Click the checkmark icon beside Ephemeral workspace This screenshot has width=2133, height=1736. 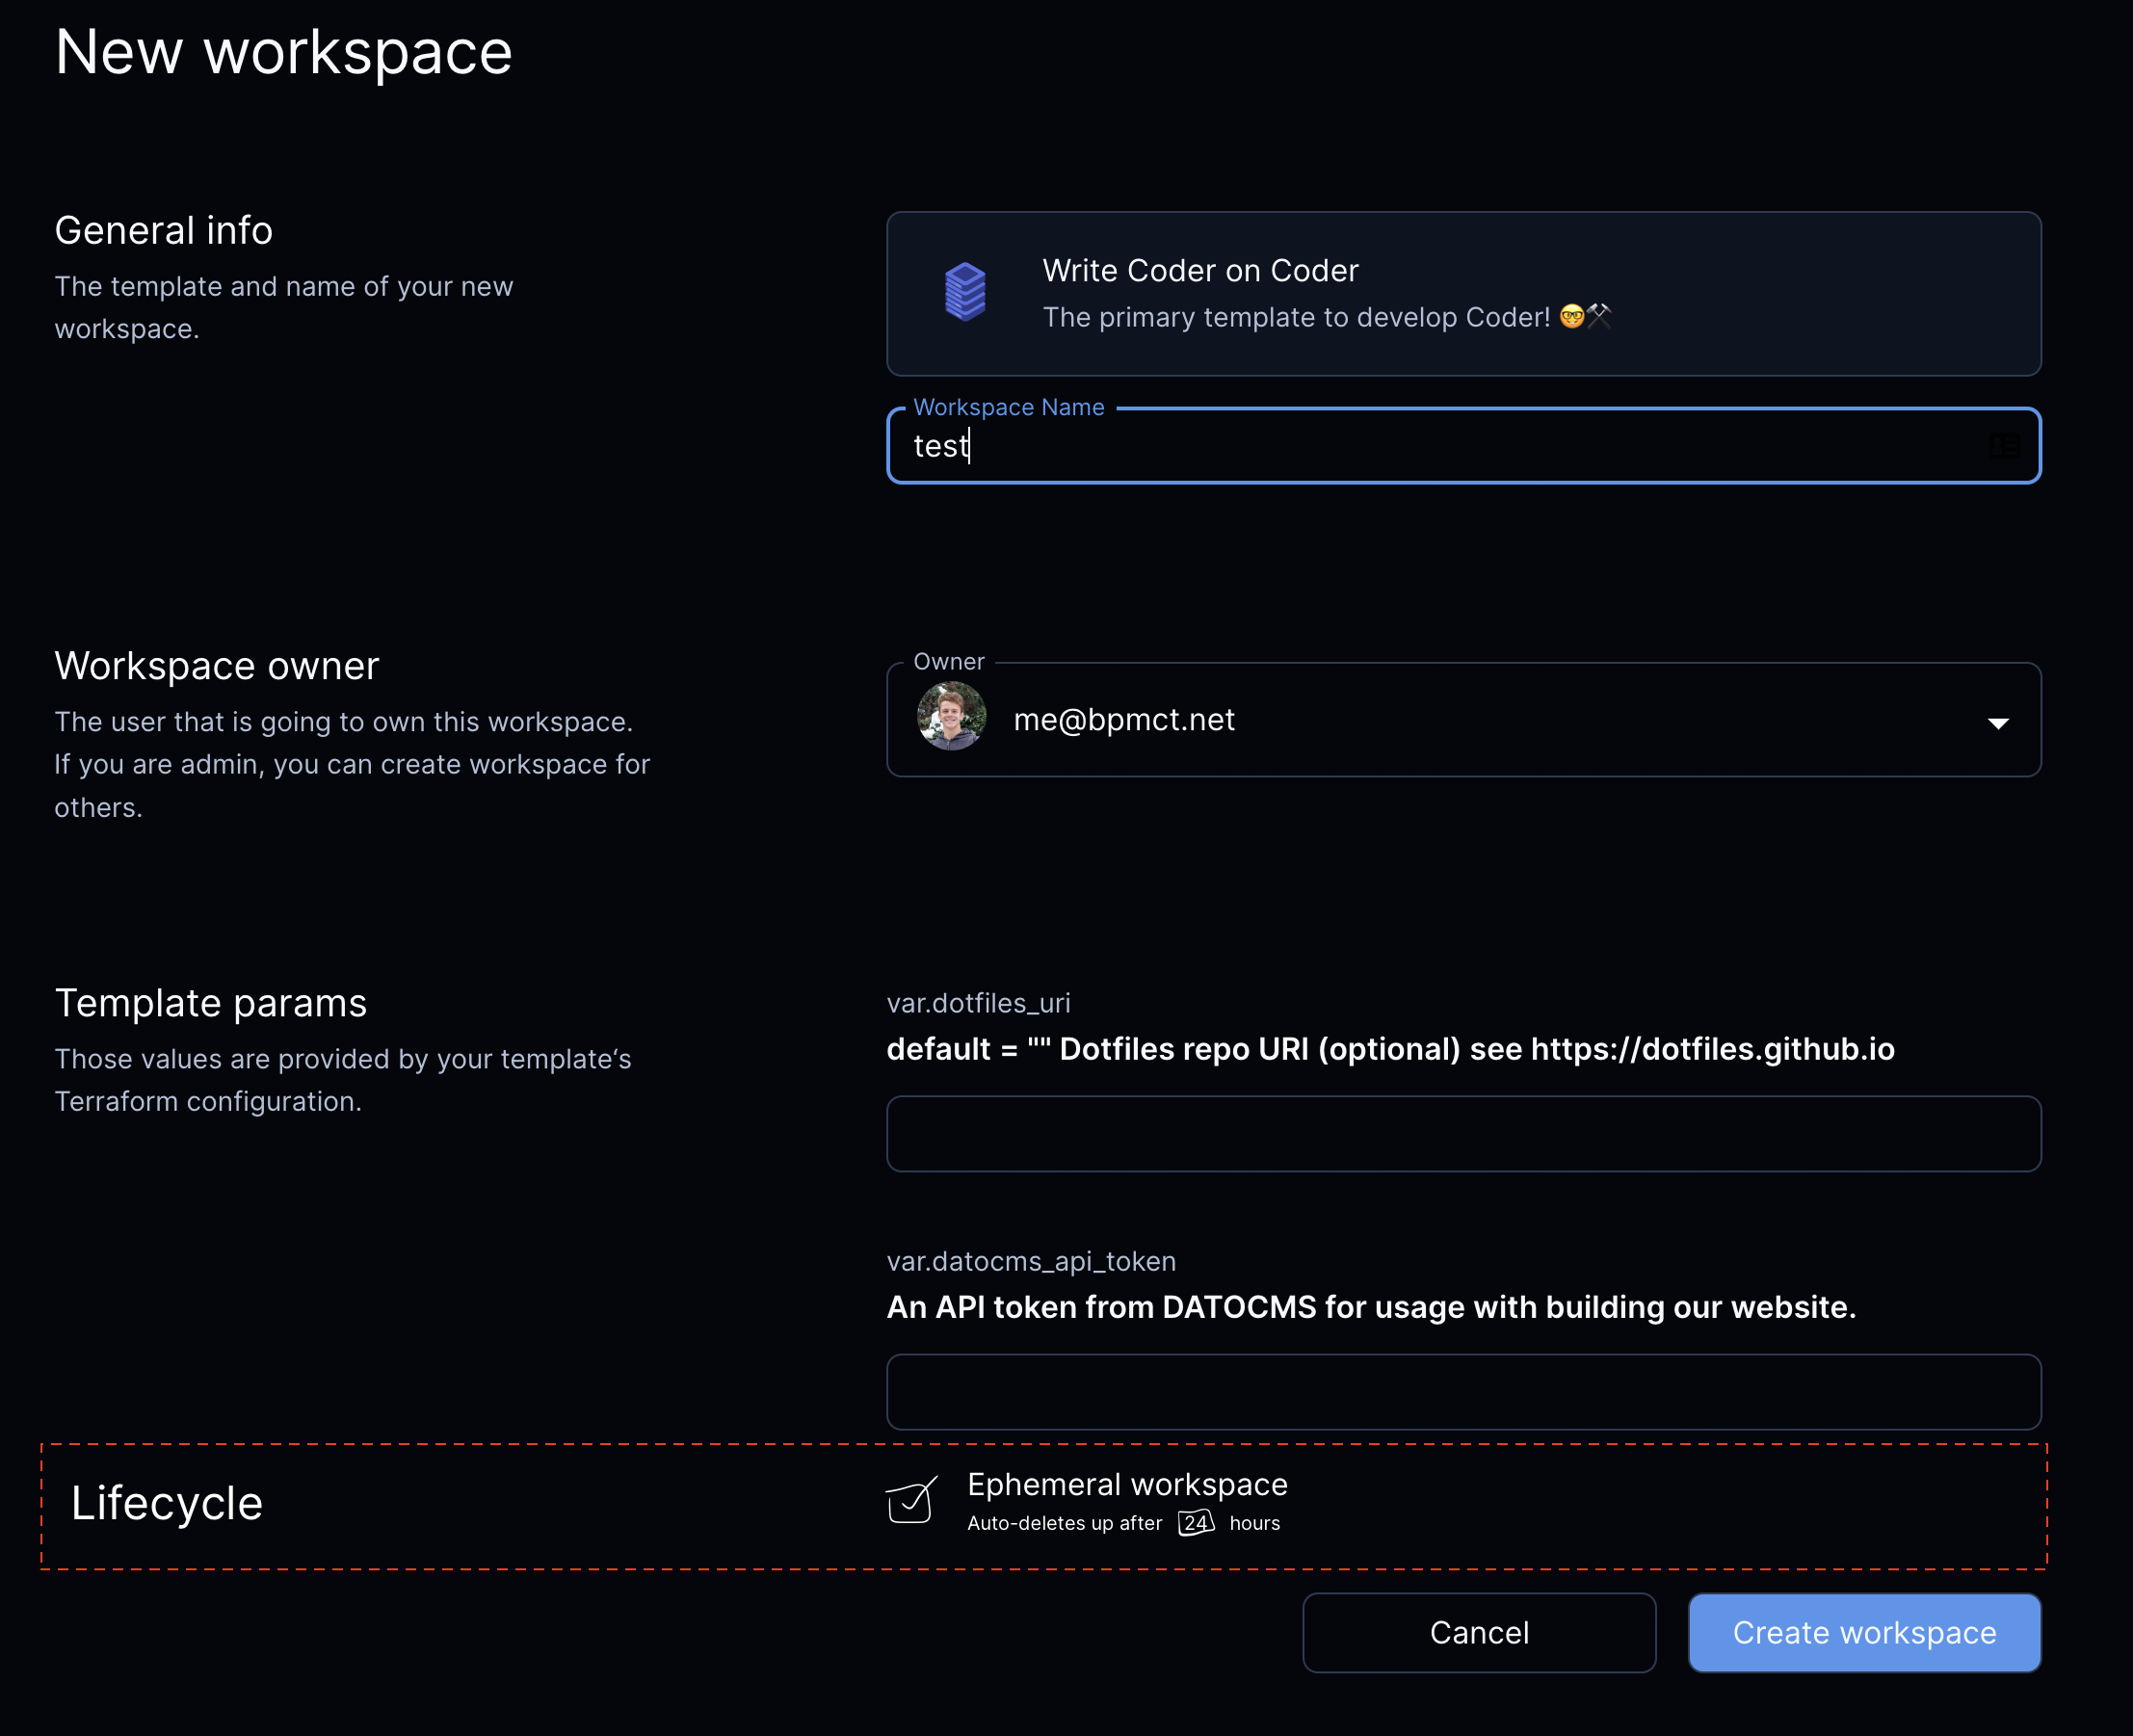911,1501
